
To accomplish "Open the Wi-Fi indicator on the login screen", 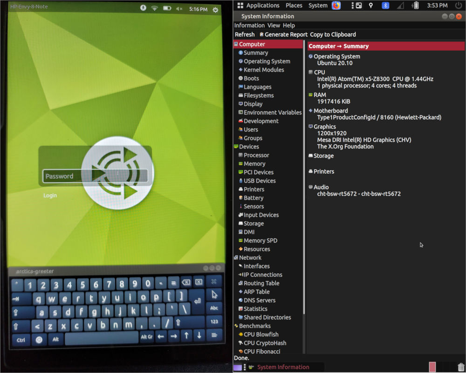I will coord(155,8).
